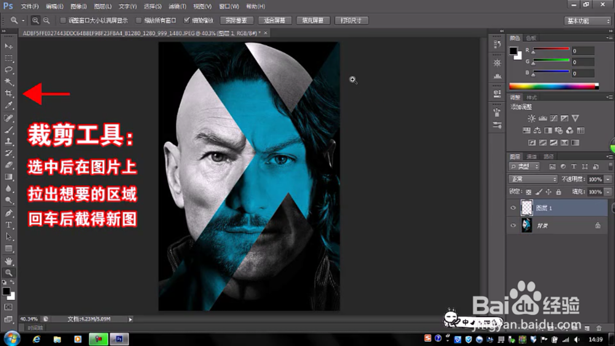This screenshot has width=615, height=346.
Task: Open the 文件(F) menu
Action: click(x=30, y=6)
